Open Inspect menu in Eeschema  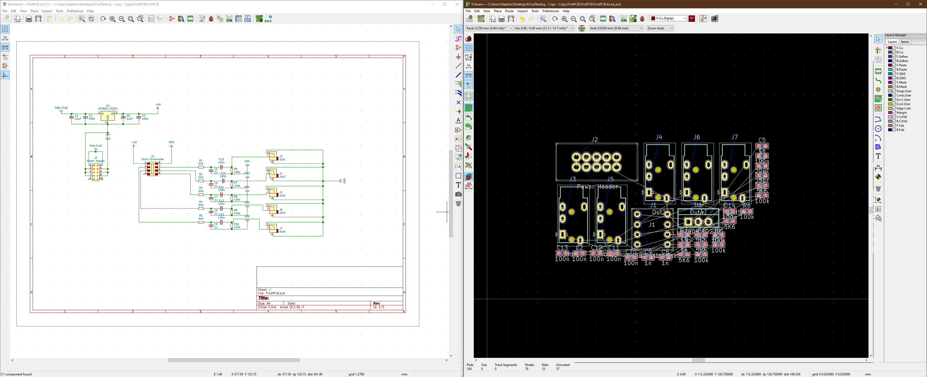click(47, 11)
